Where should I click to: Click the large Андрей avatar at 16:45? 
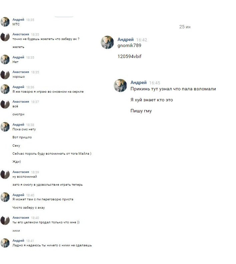pos(120,85)
